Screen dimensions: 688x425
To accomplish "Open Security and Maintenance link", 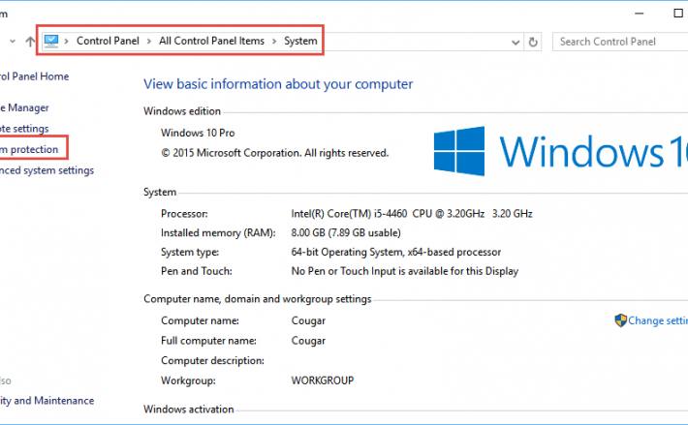I will [47, 401].
